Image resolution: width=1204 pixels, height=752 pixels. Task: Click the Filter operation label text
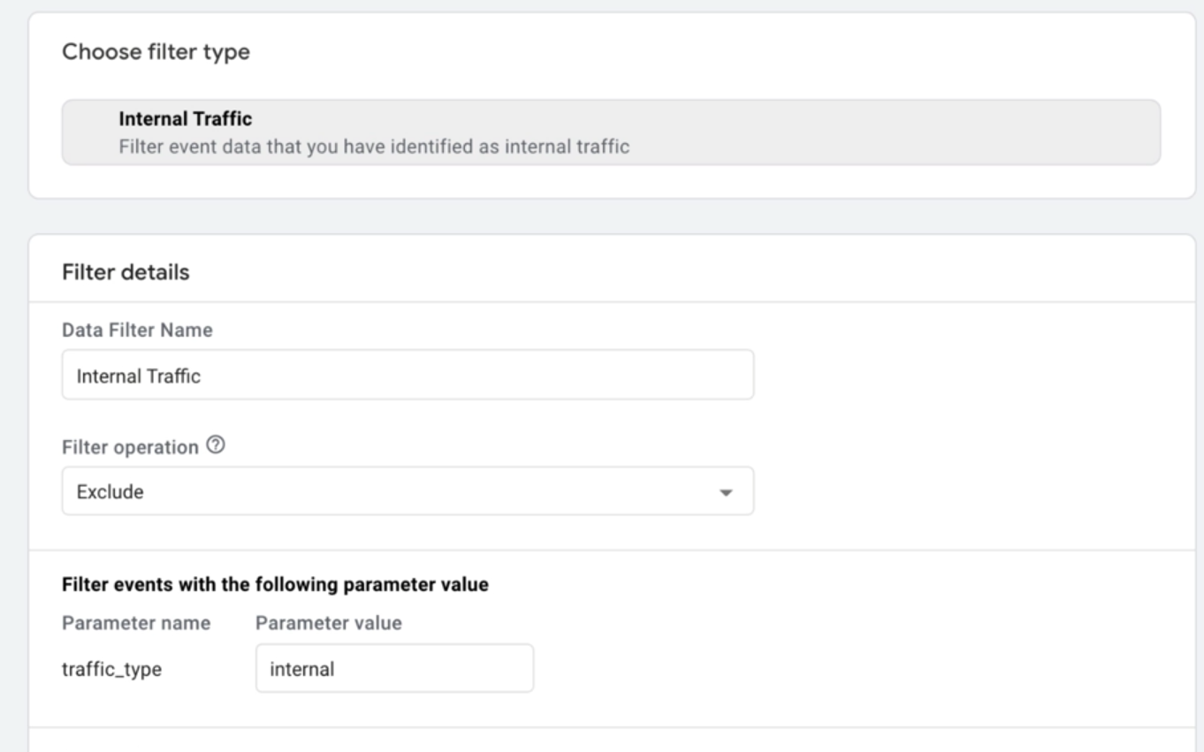[130, 447]
